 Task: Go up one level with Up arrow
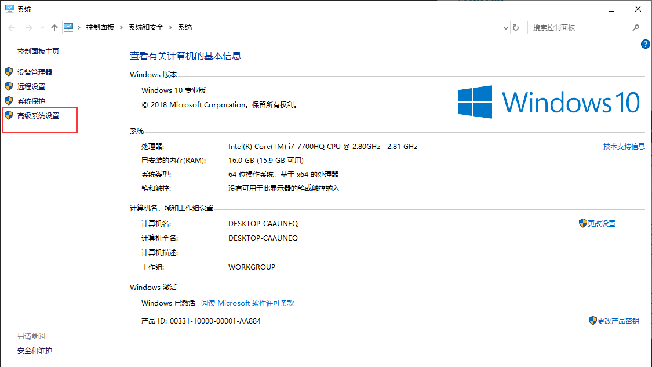click(54, 27)
